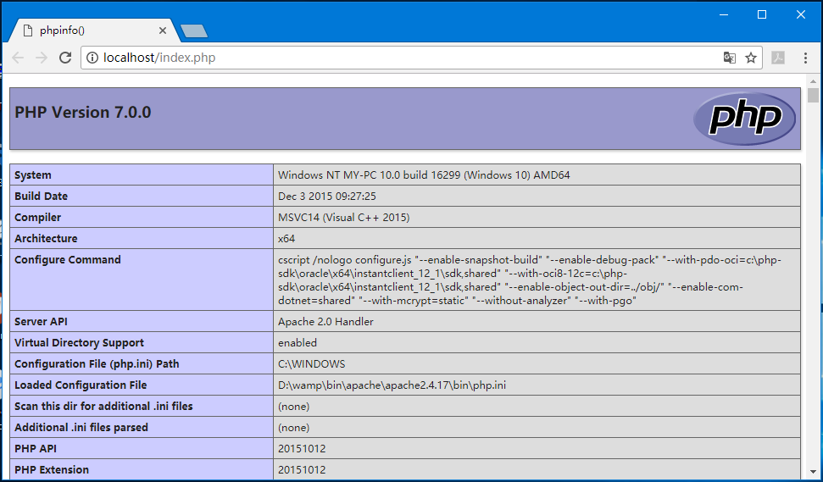This screenshot has height=482, width=823.
Task: Click the Loaded Configuration File label
Action: click(x=81, y=385)
